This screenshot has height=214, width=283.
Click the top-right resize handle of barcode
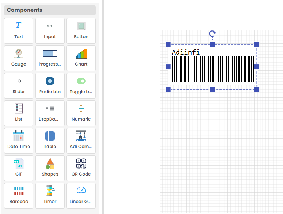click(x=257, y=44)
